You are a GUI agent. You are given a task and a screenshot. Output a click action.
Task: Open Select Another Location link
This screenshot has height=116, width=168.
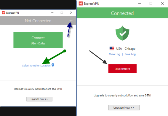click(36, 66)
